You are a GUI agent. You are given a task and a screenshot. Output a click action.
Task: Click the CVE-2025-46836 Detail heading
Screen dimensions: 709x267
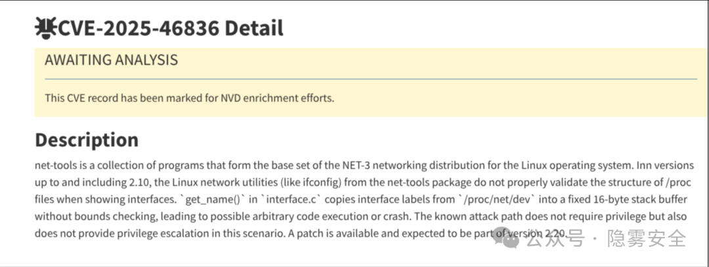pos(171,28)
